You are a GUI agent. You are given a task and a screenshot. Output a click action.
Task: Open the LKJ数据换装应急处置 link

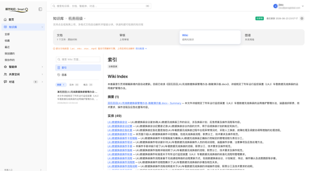(120, 130)
